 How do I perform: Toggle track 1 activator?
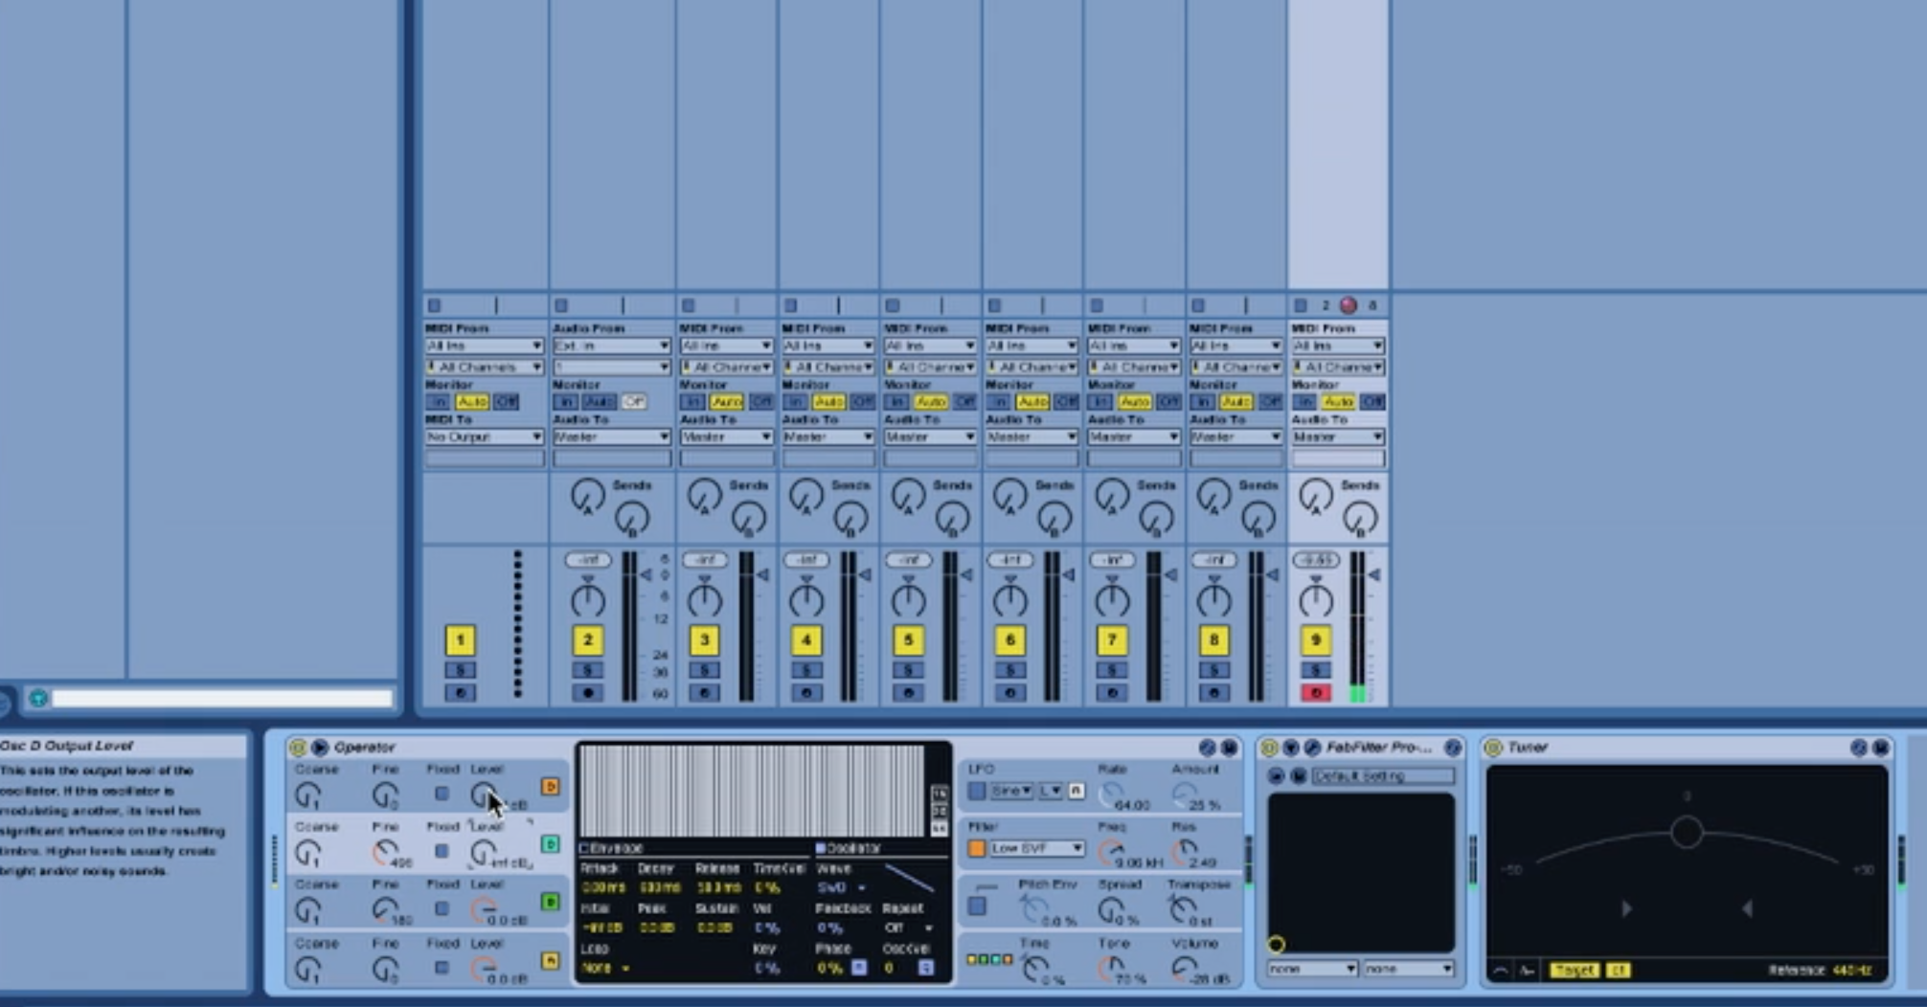pyautogui.click(x=460, y=640)
